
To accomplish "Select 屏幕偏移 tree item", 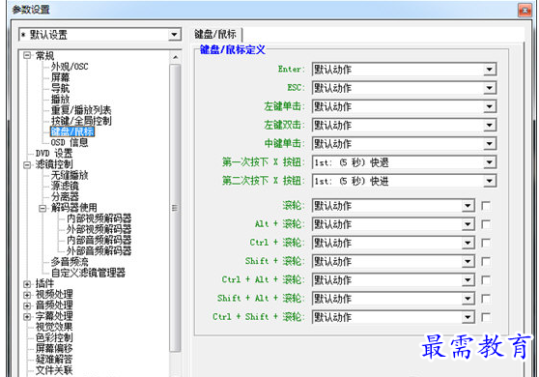I will click(54, 348).
